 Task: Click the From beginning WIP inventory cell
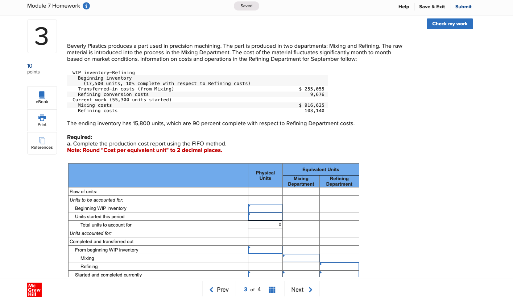tap(265, 249)
